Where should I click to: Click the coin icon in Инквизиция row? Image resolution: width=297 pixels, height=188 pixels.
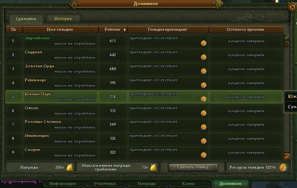(x=204, y=141)
